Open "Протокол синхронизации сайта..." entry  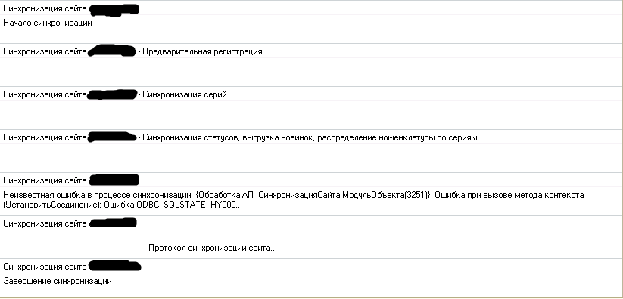(213, 248)
